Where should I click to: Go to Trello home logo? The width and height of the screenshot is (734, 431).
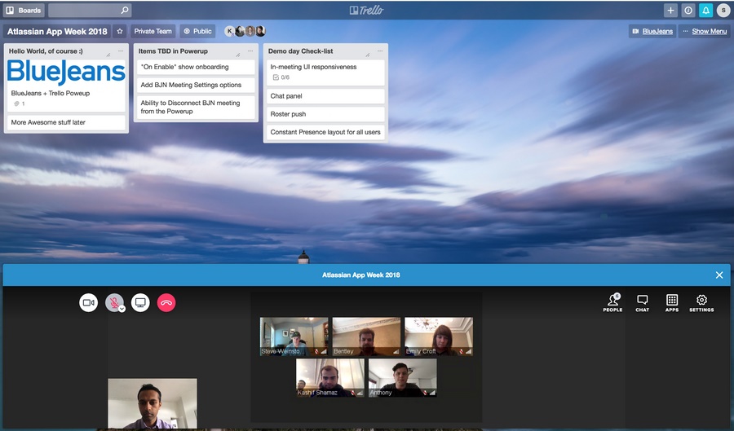pyautogui.click(x=366, y=11)
